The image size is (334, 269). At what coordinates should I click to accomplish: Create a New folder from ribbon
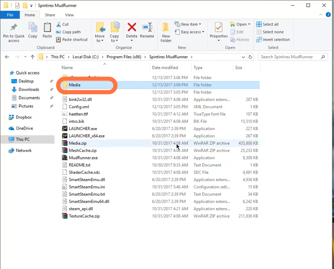point(166,32)
